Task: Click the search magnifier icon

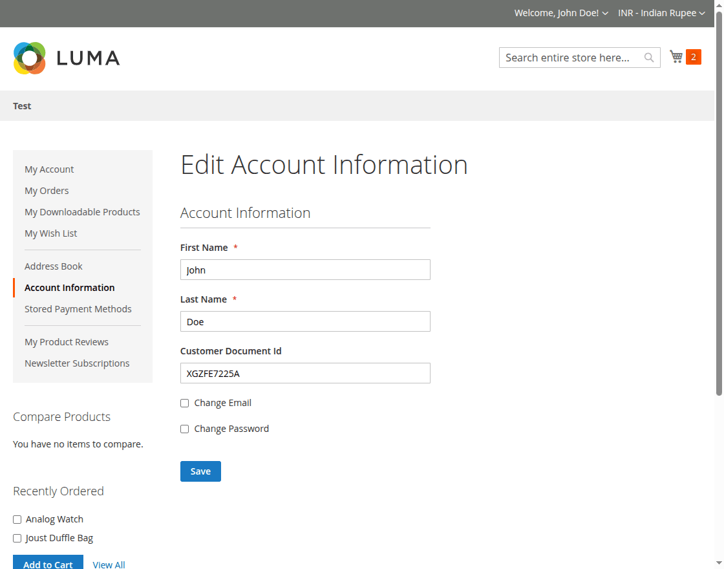Action: click(x=648, y=58)
